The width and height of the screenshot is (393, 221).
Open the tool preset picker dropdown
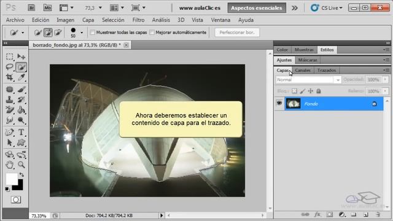pyautogui.click(x=23, y=33)
